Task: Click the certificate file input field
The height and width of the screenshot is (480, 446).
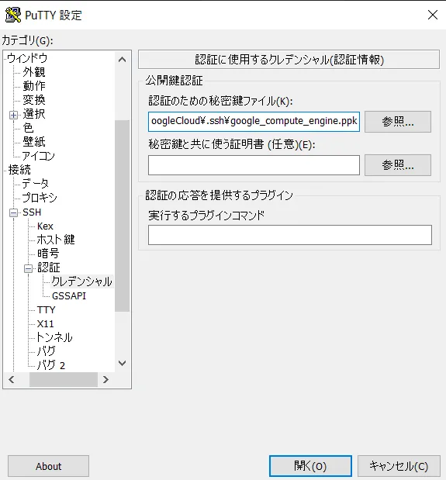Action: click(x=254, y=165)
